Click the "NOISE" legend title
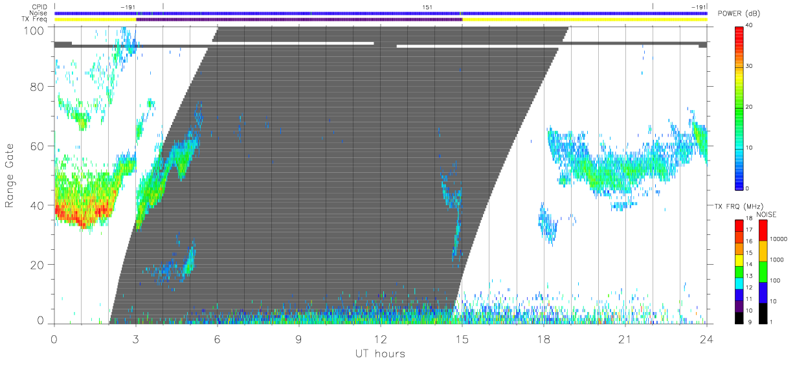This screenshot has width=795, height=367. [x=767, y=214]
